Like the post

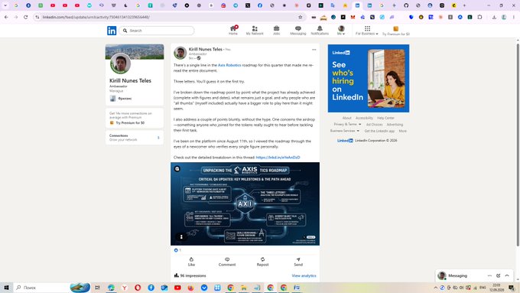tap(191, 262)
